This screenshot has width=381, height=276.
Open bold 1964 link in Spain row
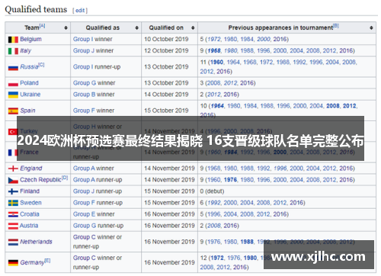tap(217, 106)
